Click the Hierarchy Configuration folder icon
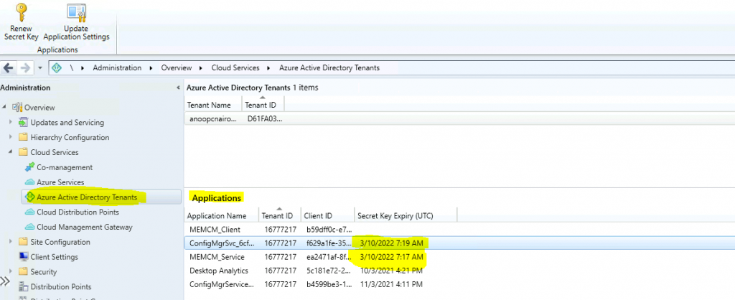This screenshot has width=735, height=300. pos(23,137)
